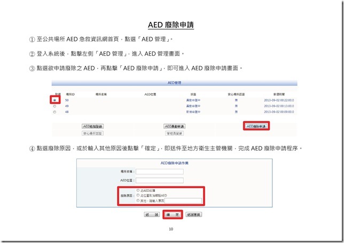This screenshot has height=243, width=344.
Task: Select the radio button for site ID 48
Action: (x=54, y=112)
